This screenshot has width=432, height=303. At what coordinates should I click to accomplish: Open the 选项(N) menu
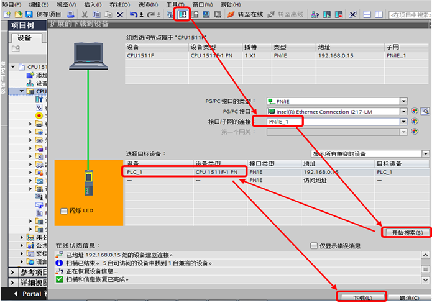point(148,5)
